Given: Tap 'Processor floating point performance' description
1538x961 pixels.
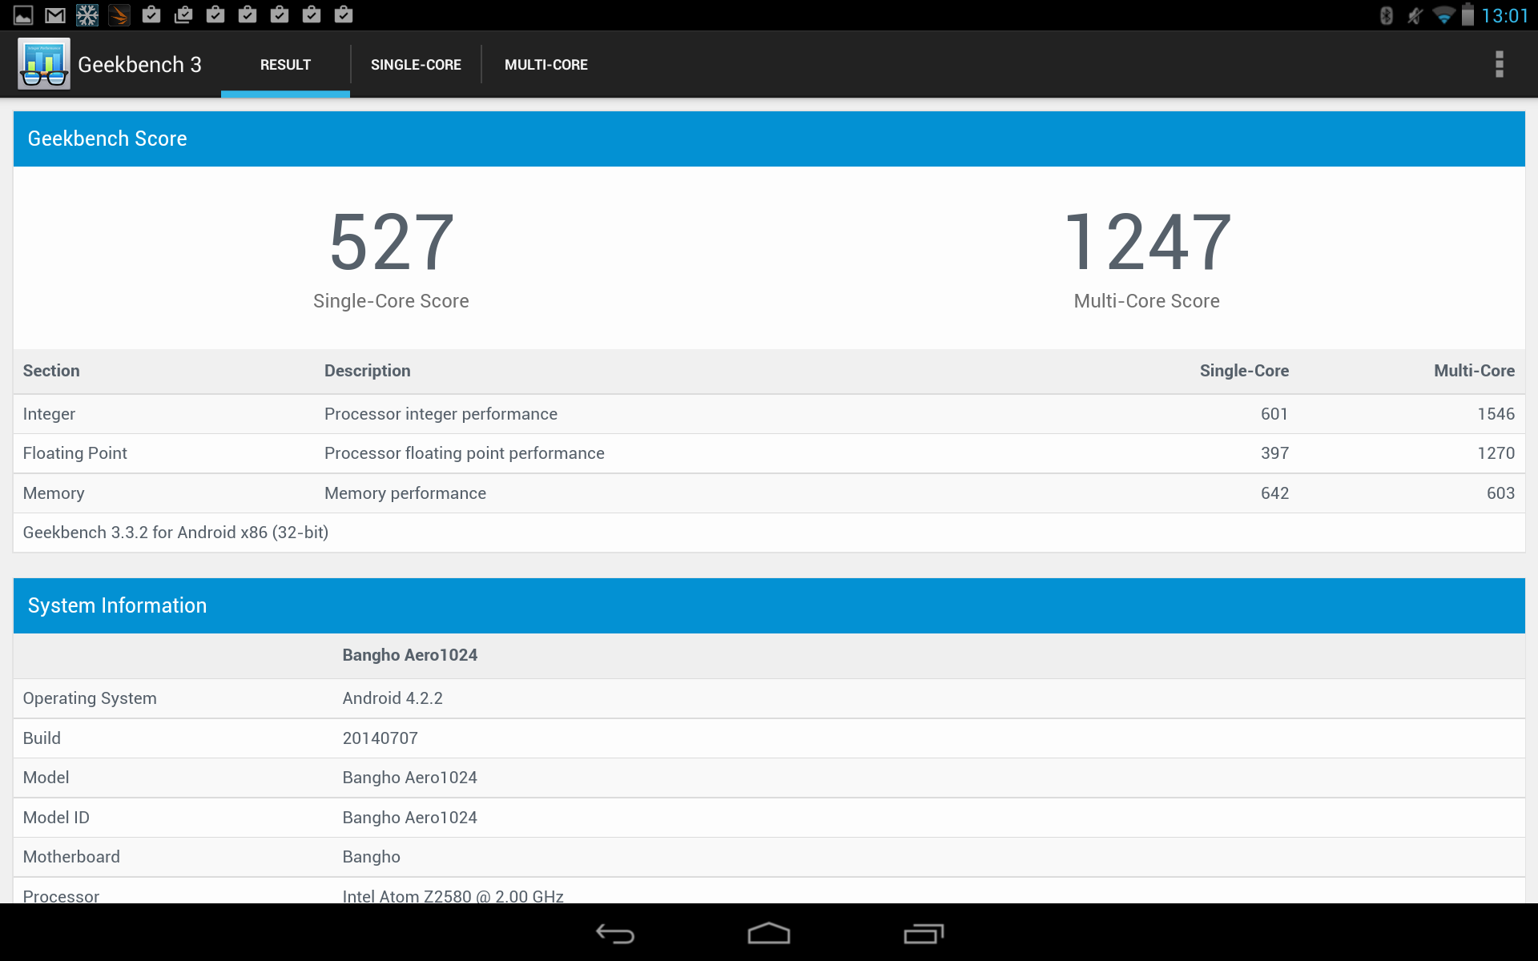Looking at the screenshot, I should (x=465, y=453).
